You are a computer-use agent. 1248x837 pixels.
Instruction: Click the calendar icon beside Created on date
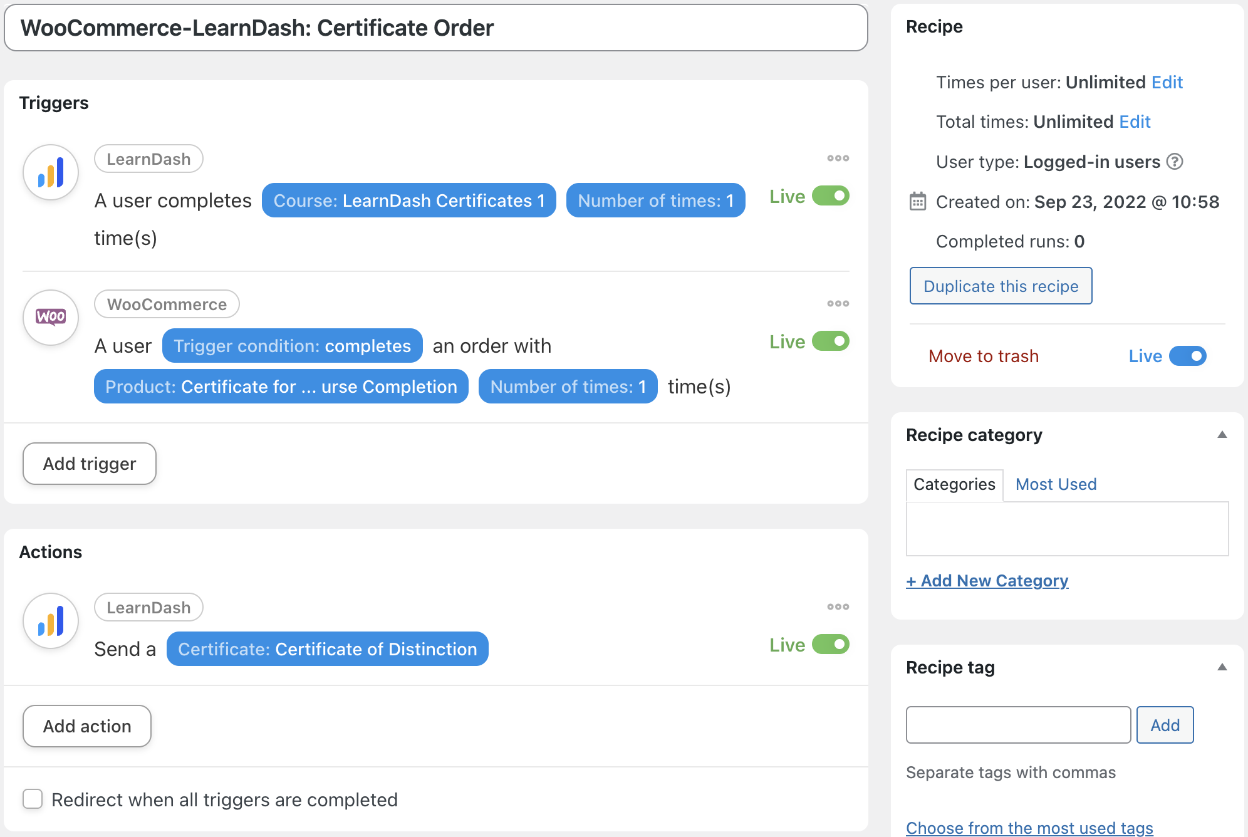[917, 202]
